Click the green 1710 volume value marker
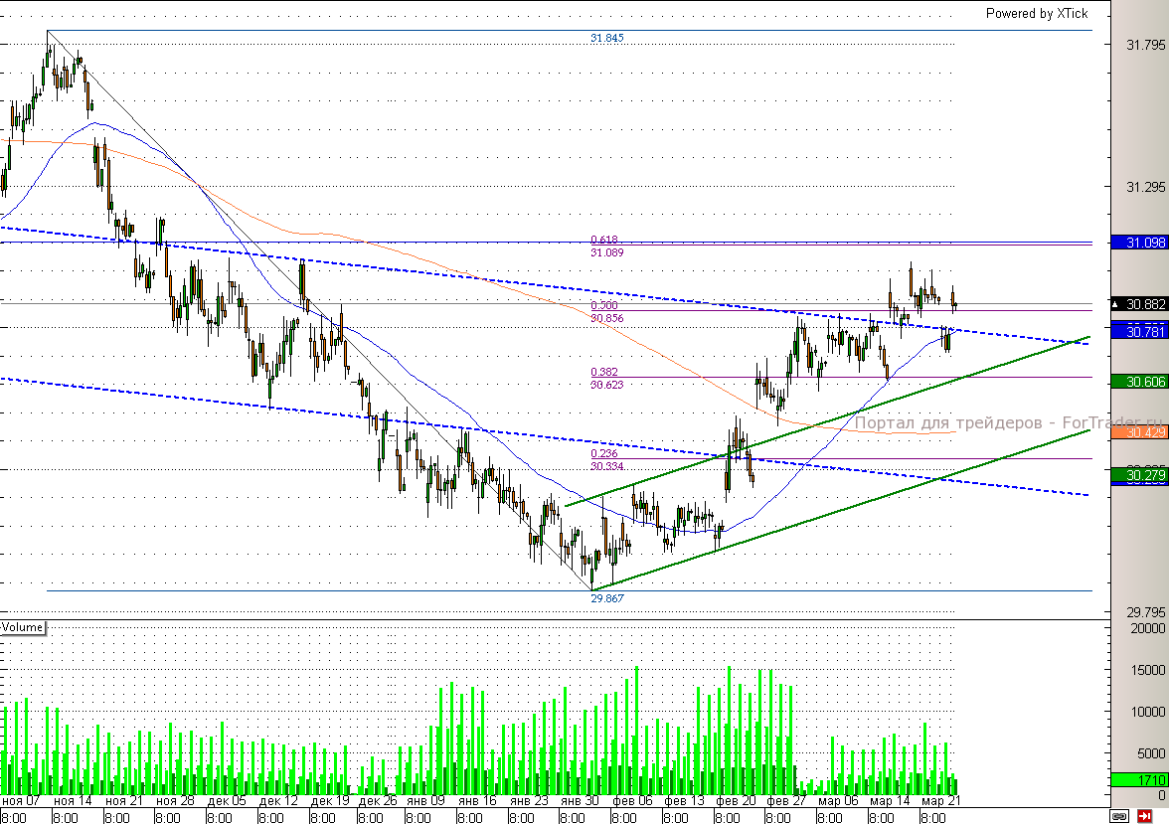 [x=1138, y=780]
